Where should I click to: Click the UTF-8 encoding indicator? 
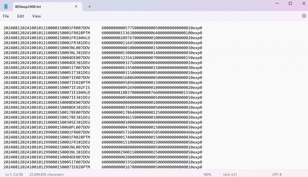click(x=276, y=174)
